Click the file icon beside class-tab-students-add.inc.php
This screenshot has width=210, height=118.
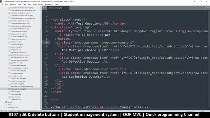pyautogui.click(x=10, y=15)
